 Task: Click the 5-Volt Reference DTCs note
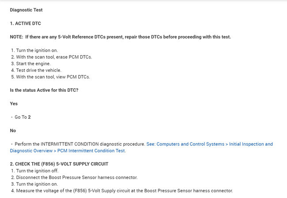[x=120, y=37]
